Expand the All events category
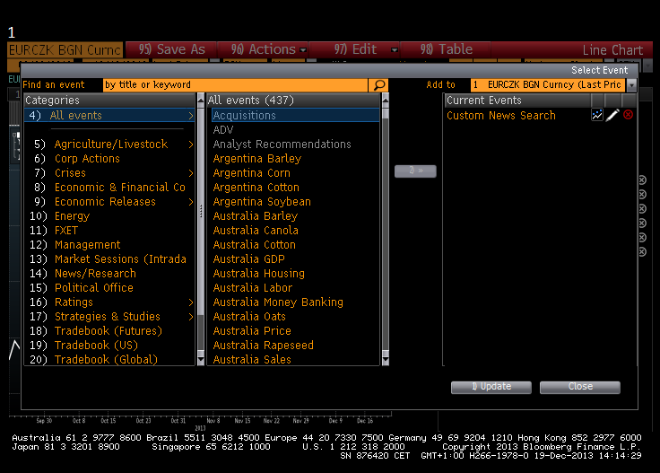This screenshot has height=473, width=660. tap(191, 116)
